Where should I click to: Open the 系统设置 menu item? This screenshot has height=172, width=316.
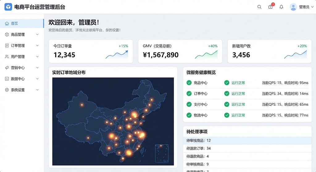click(x=22, y=90)
